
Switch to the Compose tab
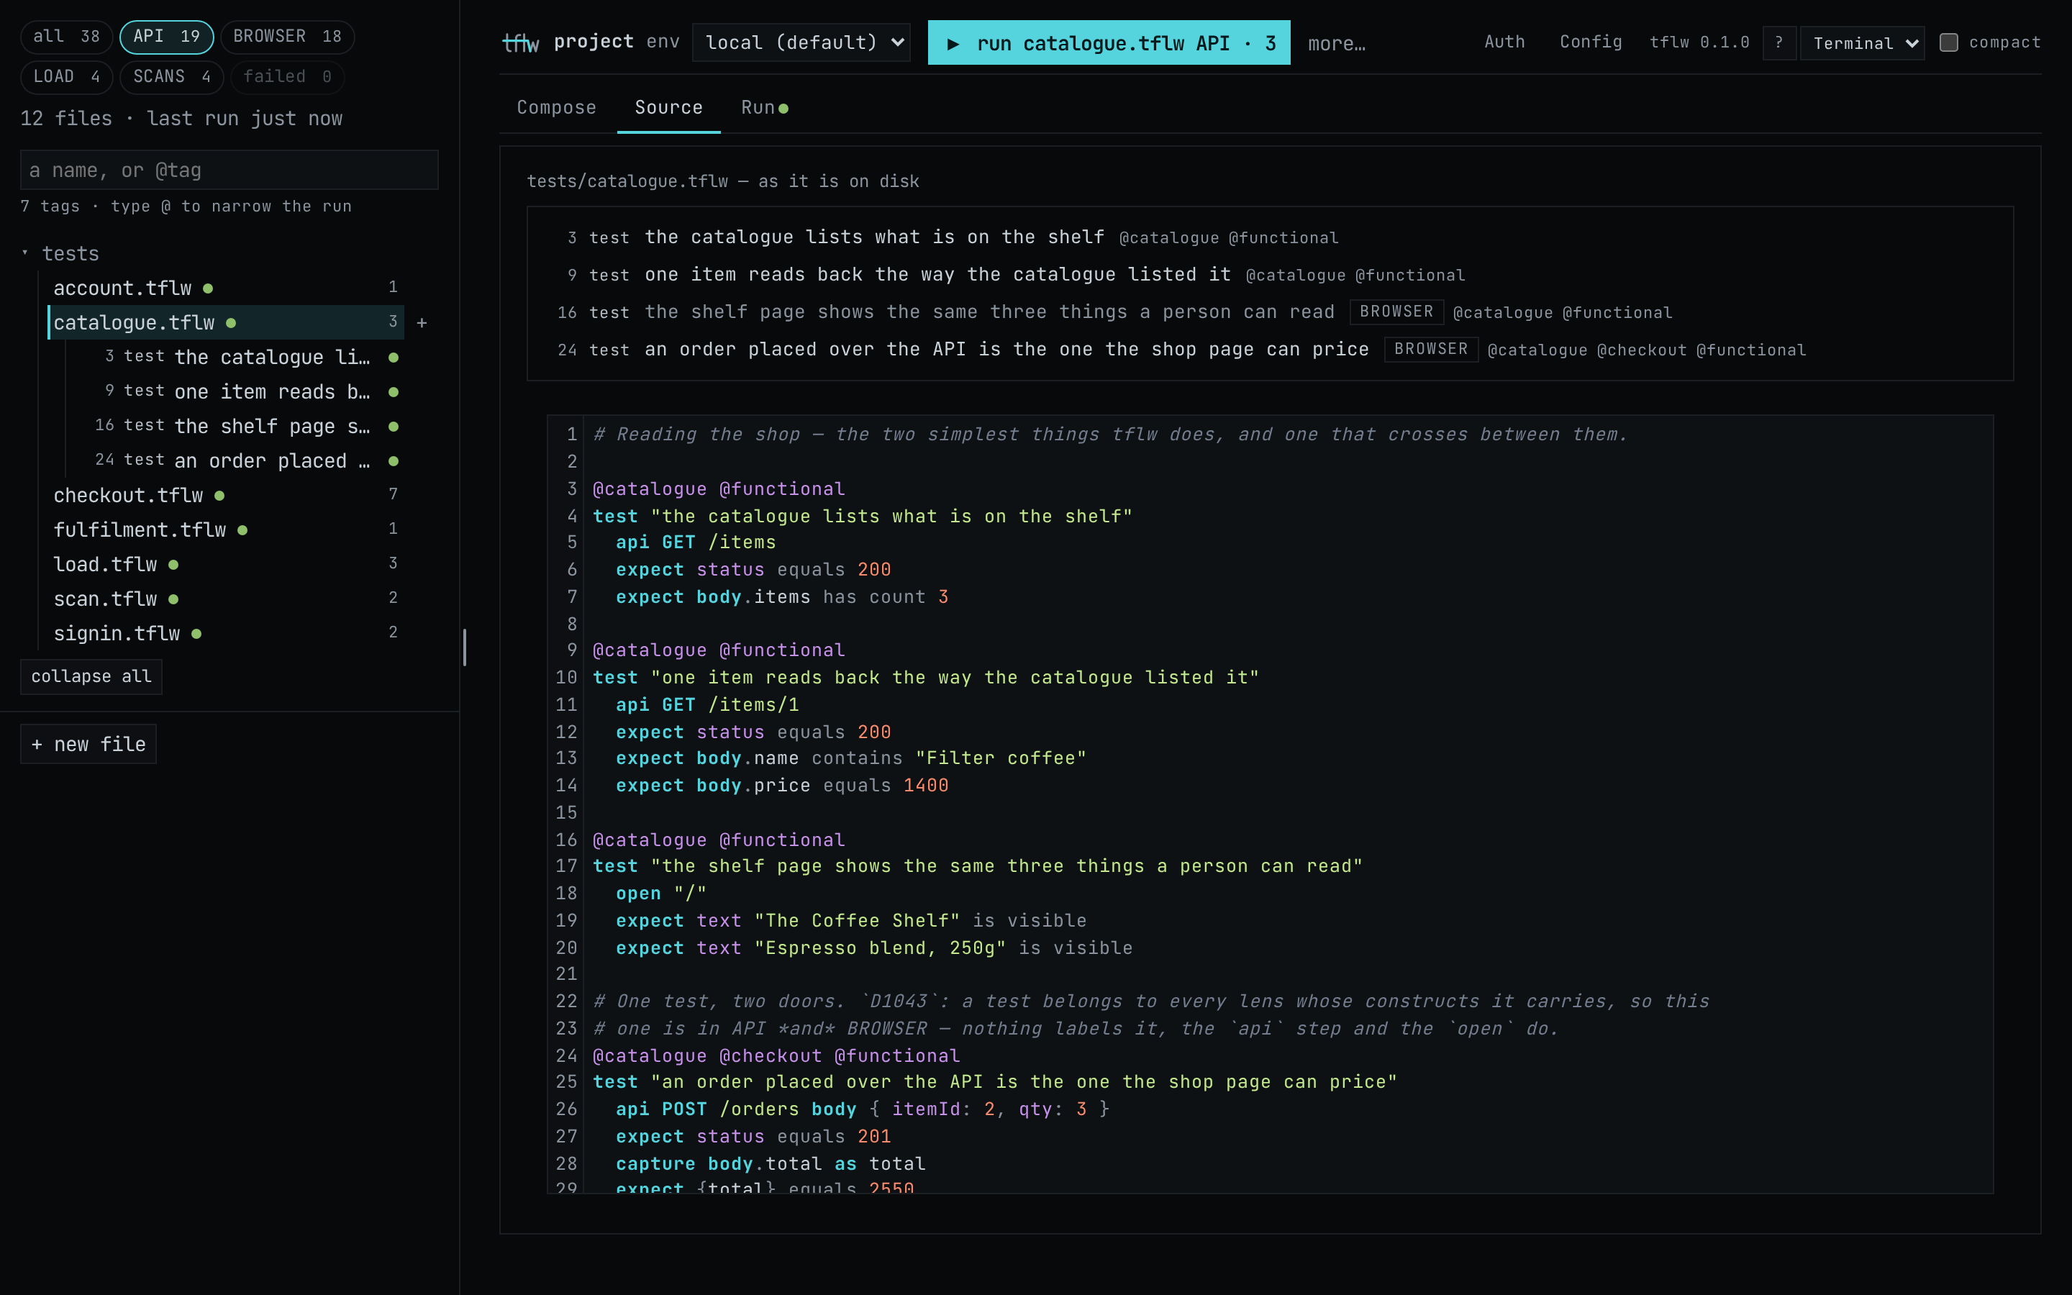pos(557,107)
